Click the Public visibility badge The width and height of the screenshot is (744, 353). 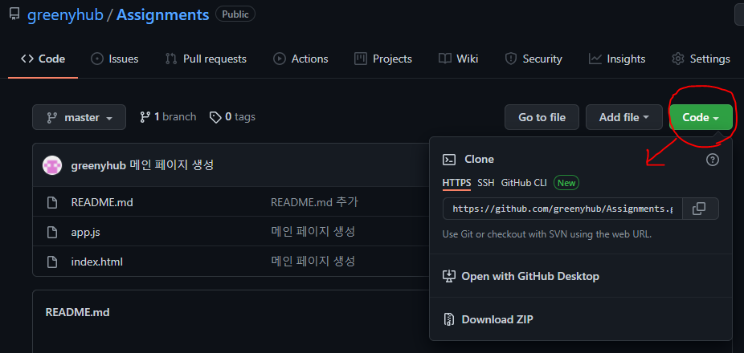pyautogui.click(x=235, y=14)
